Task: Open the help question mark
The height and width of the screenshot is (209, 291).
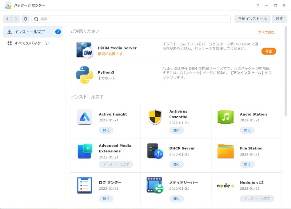Action: click(258, 5)
